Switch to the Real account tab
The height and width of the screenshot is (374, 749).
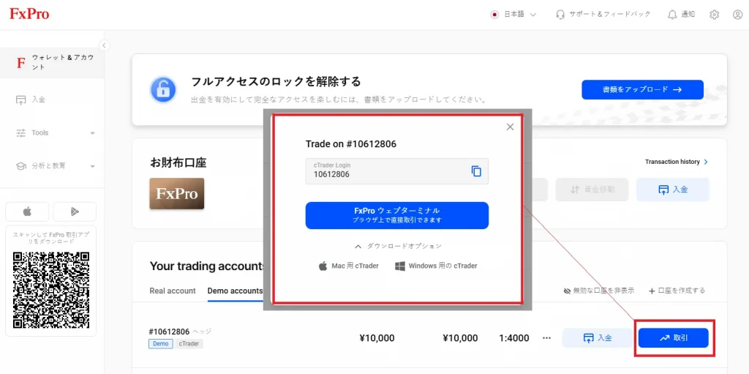(173, 291)
